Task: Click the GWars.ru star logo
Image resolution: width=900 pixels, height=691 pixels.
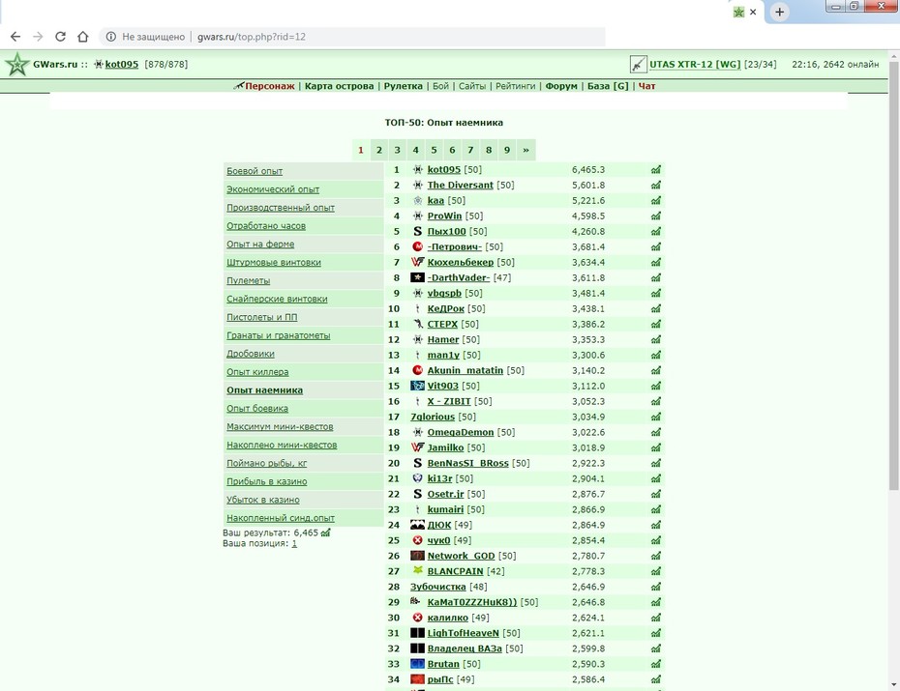Action: click(17, 64)
